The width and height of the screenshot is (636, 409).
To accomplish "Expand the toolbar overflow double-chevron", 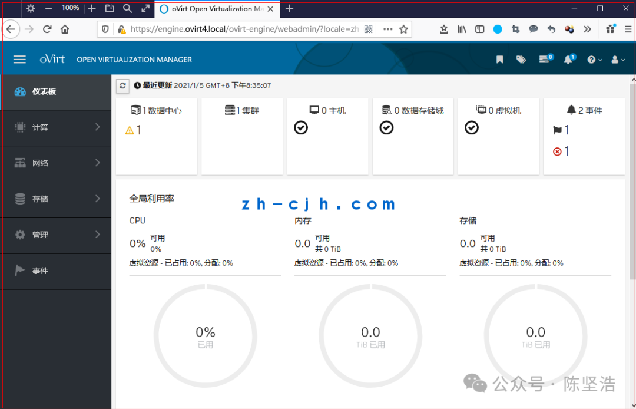I will point(587,29).
